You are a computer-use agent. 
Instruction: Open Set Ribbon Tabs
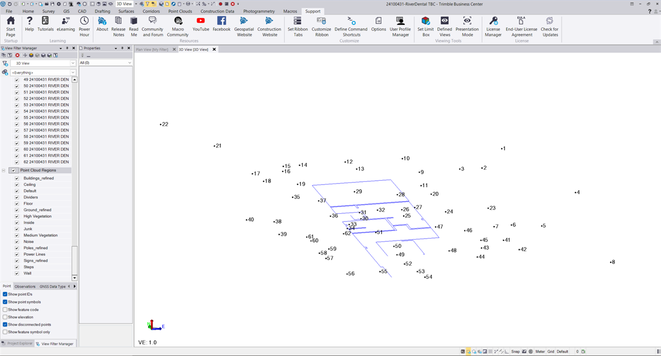coord(297,26)
